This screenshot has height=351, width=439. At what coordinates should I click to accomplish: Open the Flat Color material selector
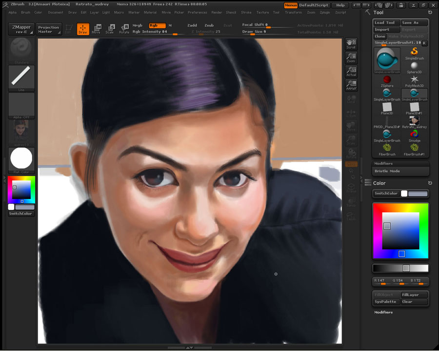pyautogui.click(x=21, y=161)
